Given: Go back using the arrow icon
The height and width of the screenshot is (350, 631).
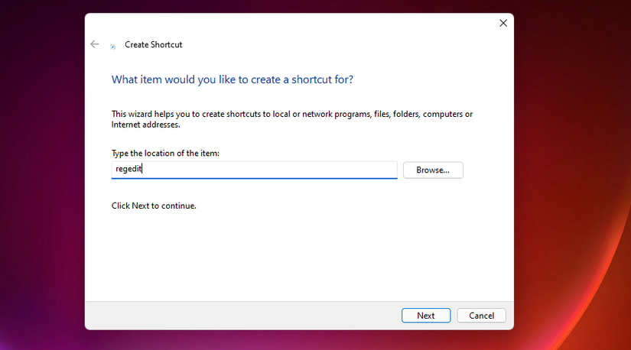Looking at the screenshot, I should coord(95,44).
